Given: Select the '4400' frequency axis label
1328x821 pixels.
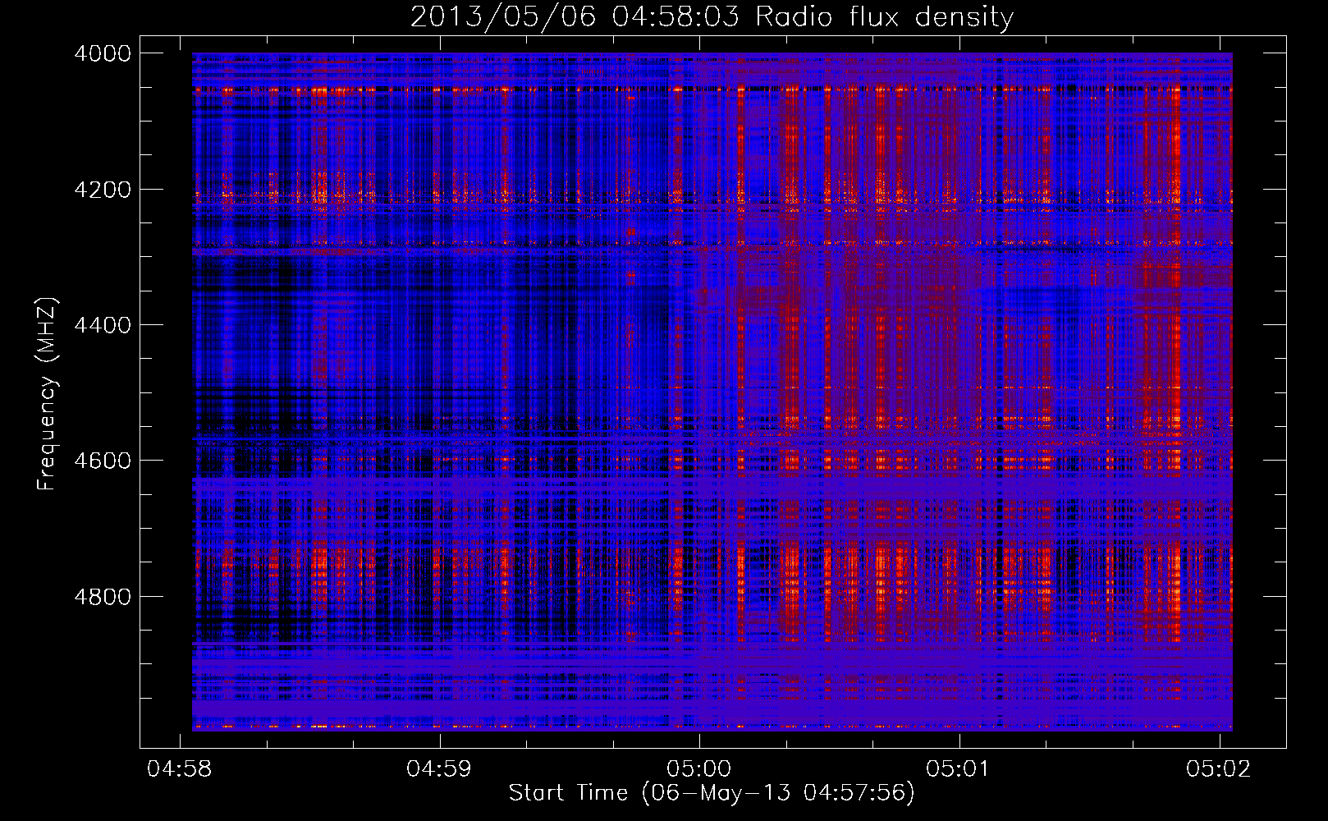Looking at the screenshot, I should 103,325.
